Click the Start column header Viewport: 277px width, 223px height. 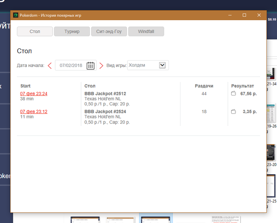[x=25, y=86]
